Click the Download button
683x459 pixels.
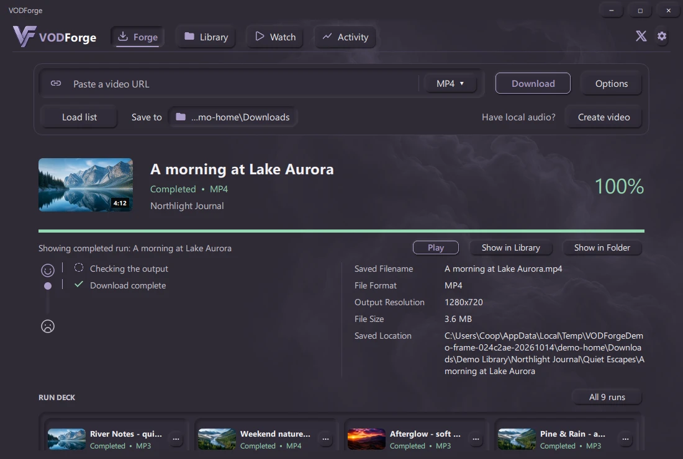[533, 83]
